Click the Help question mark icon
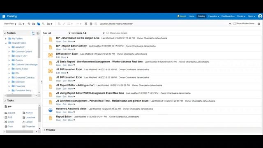 (259, 24)
